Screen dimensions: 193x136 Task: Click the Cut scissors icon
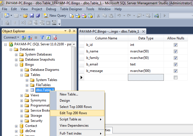pos(98,16)
